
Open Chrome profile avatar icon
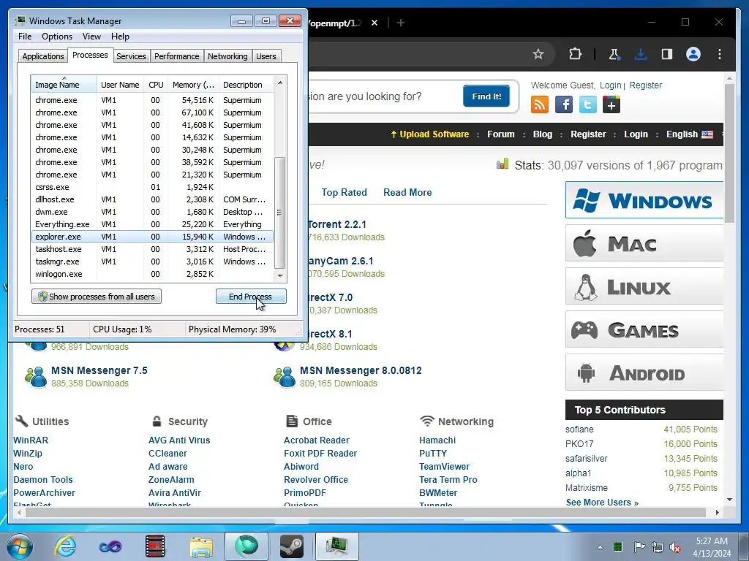(693, 54)
